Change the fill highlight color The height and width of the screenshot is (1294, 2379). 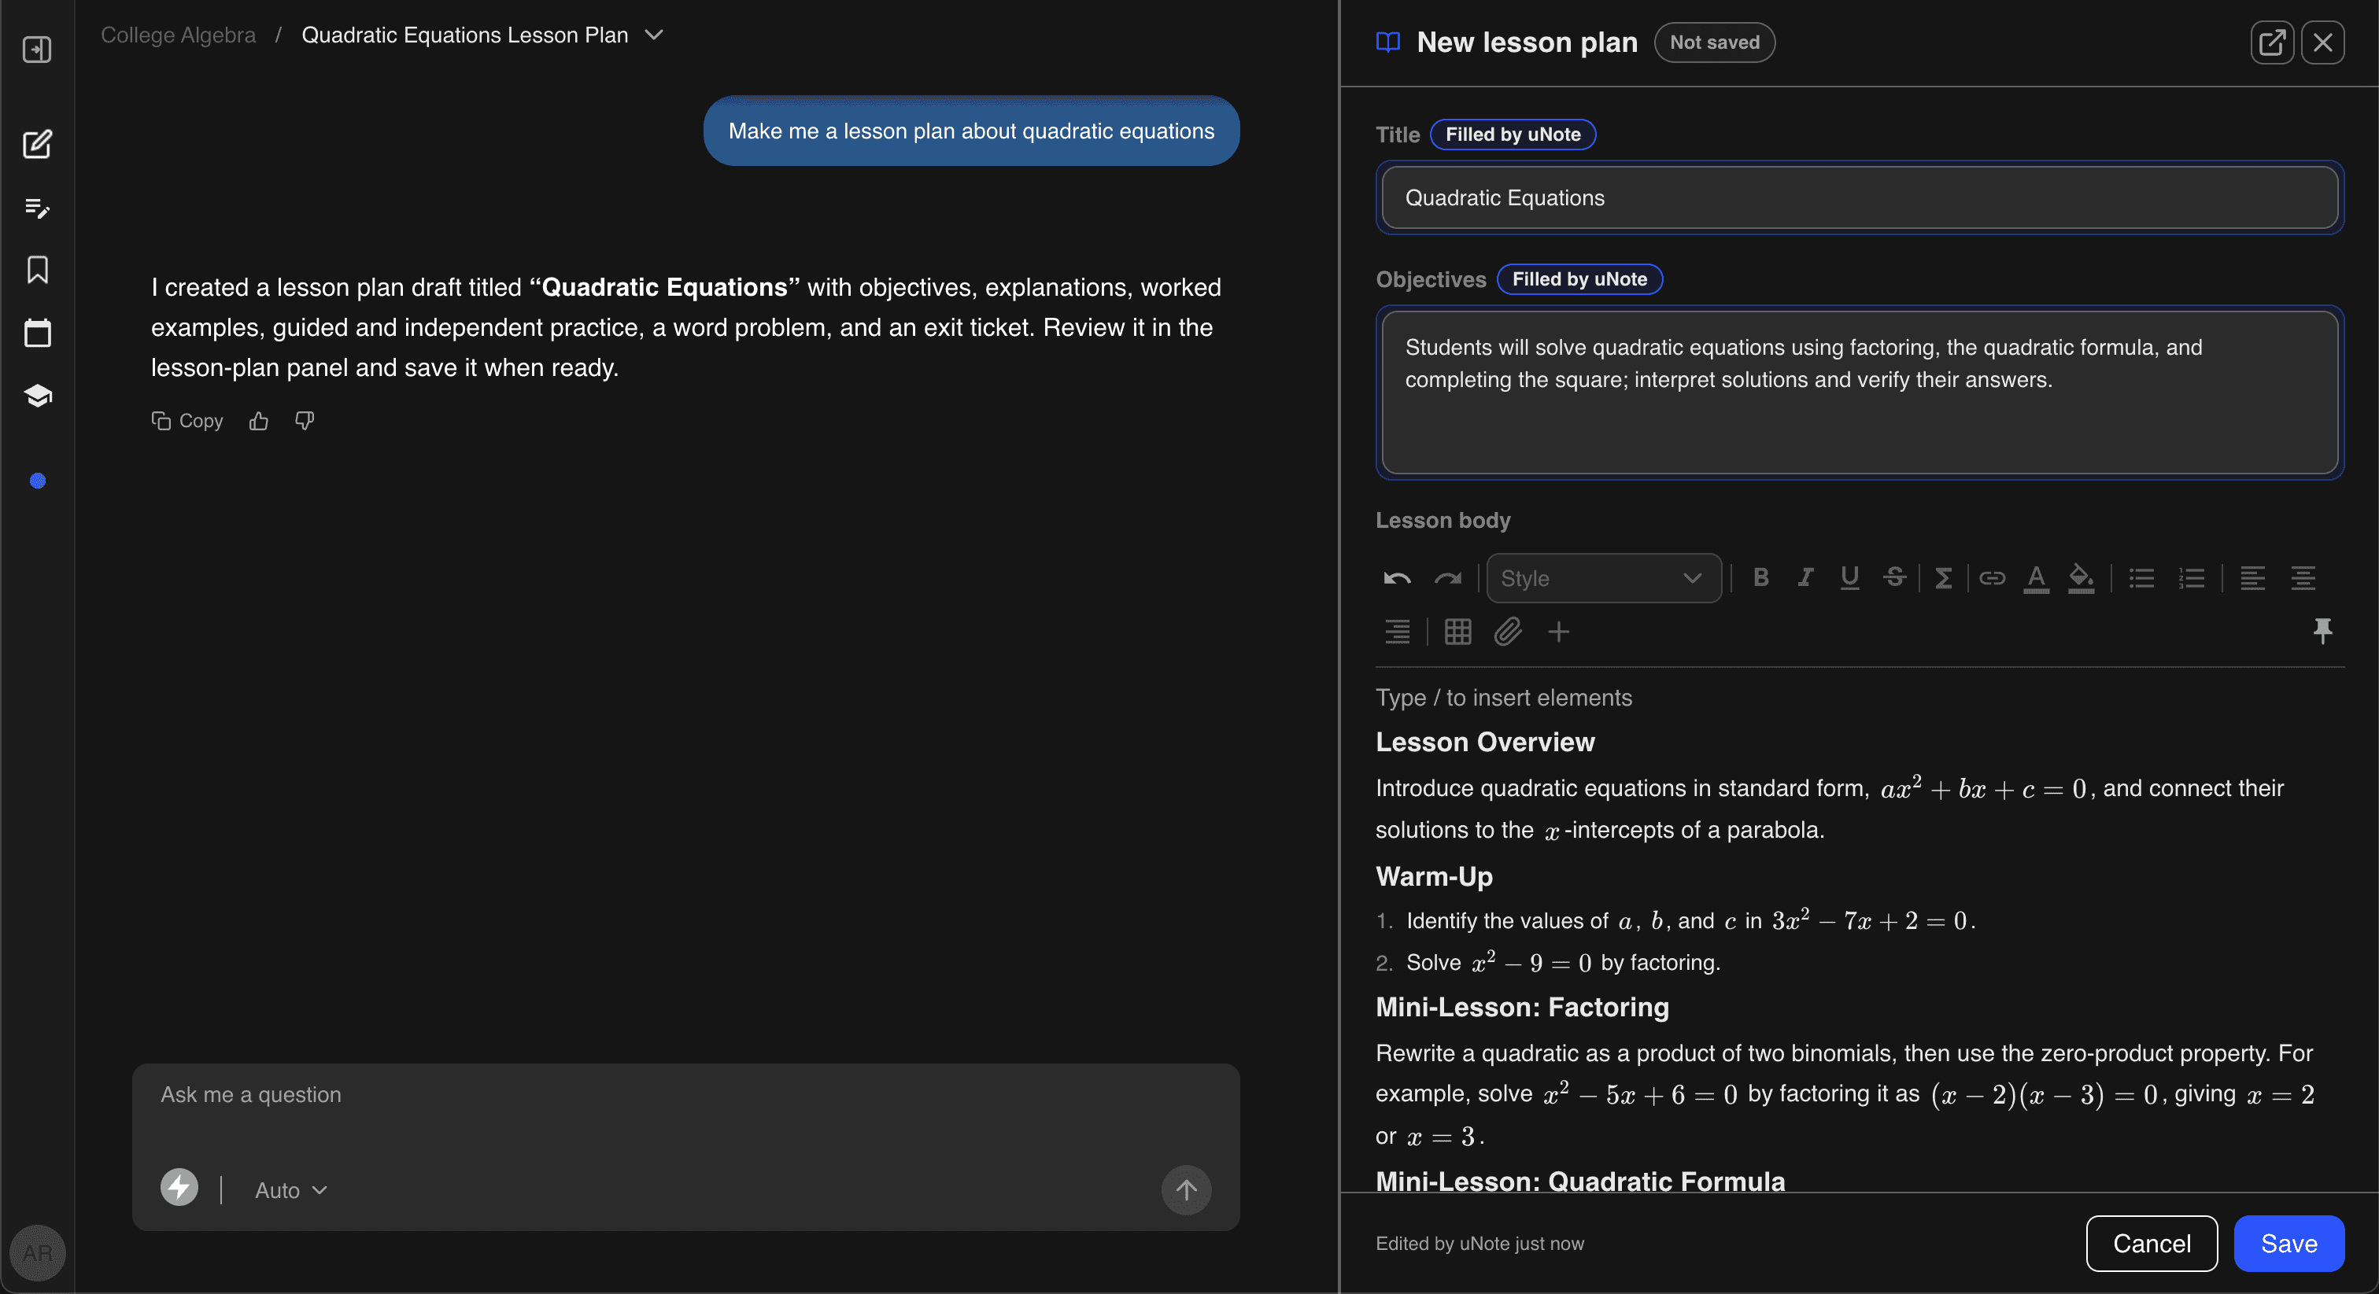(x=2081, y=579)
